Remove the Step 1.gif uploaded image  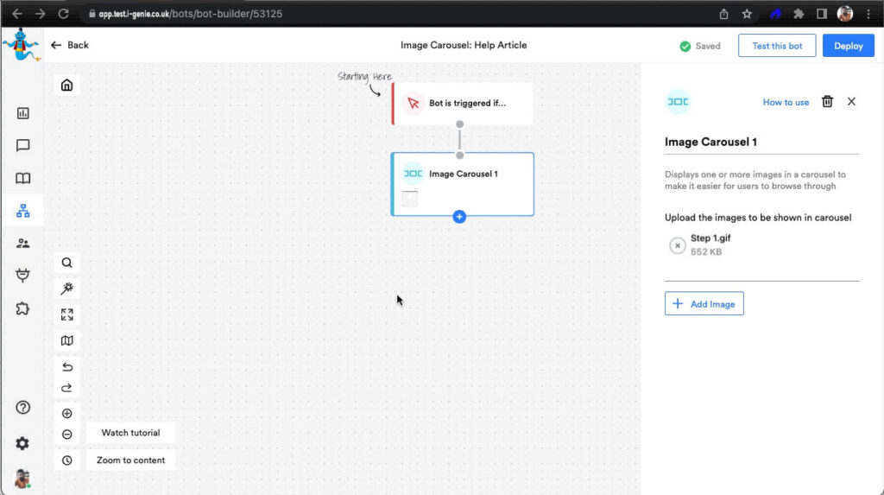click(x=678, y=245)
